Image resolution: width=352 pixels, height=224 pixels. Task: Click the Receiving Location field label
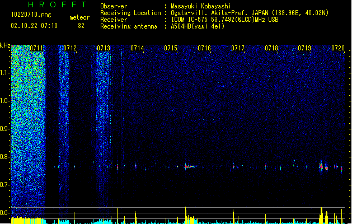coord(130,13)
